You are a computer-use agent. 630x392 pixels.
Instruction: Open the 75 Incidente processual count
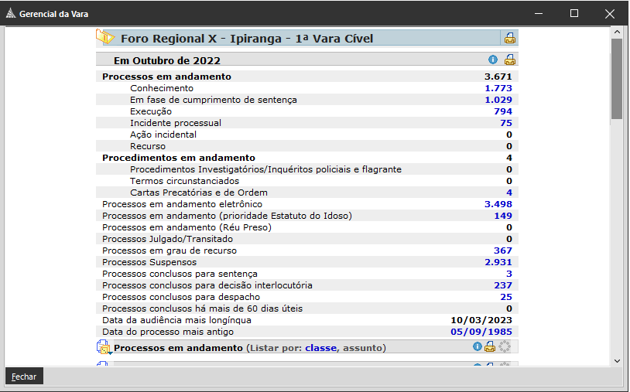point(505,123)
